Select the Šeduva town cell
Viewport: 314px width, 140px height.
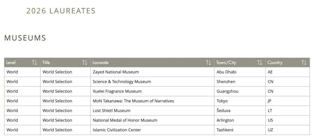(224, 111)
